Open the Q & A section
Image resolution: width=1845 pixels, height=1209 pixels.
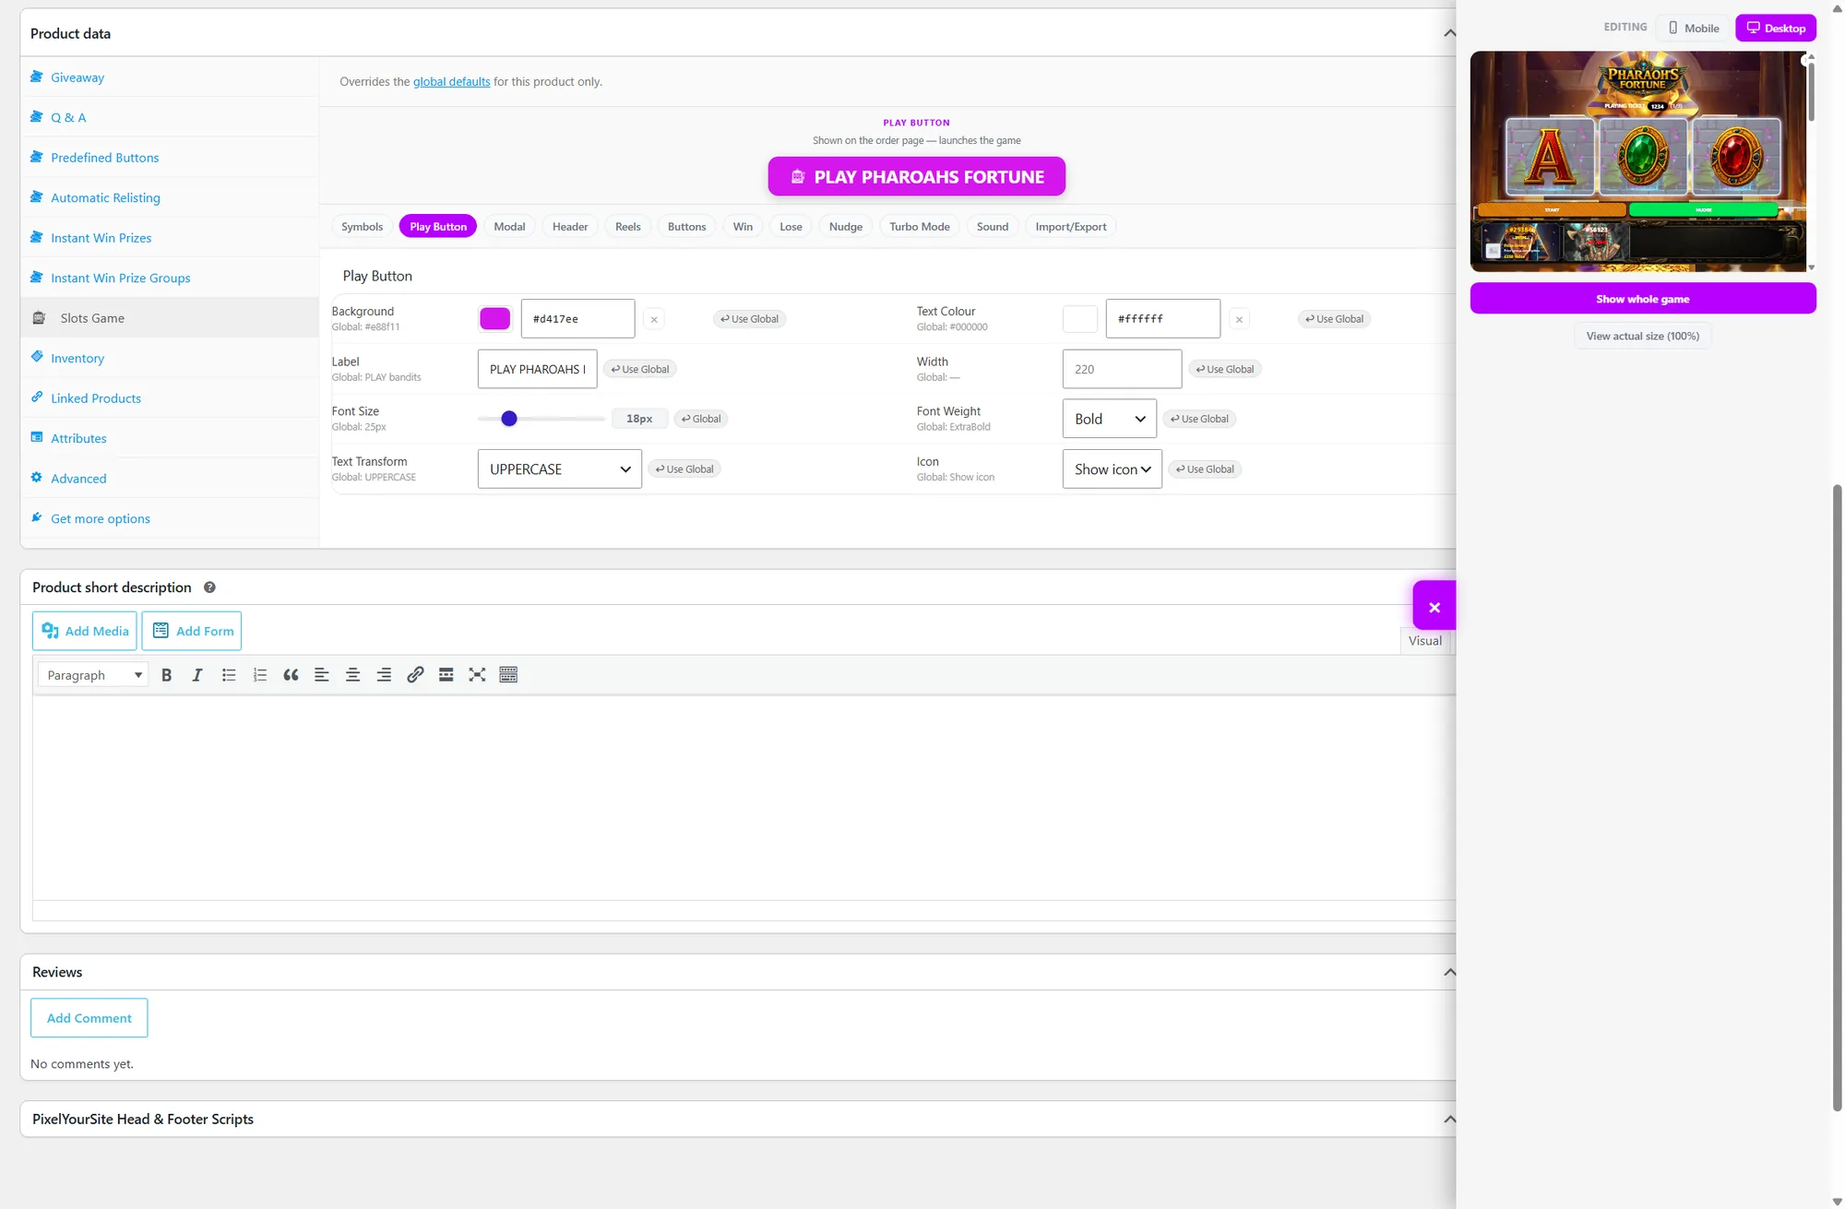(x=68, y=117)
